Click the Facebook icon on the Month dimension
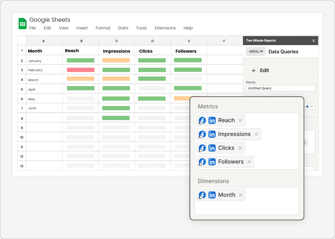Screen dimensions: 335x239 [202, 194]
